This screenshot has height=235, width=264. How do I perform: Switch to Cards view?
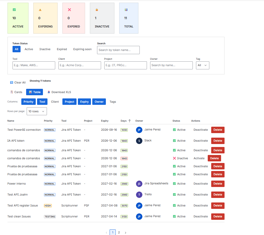tap(16, 92)
